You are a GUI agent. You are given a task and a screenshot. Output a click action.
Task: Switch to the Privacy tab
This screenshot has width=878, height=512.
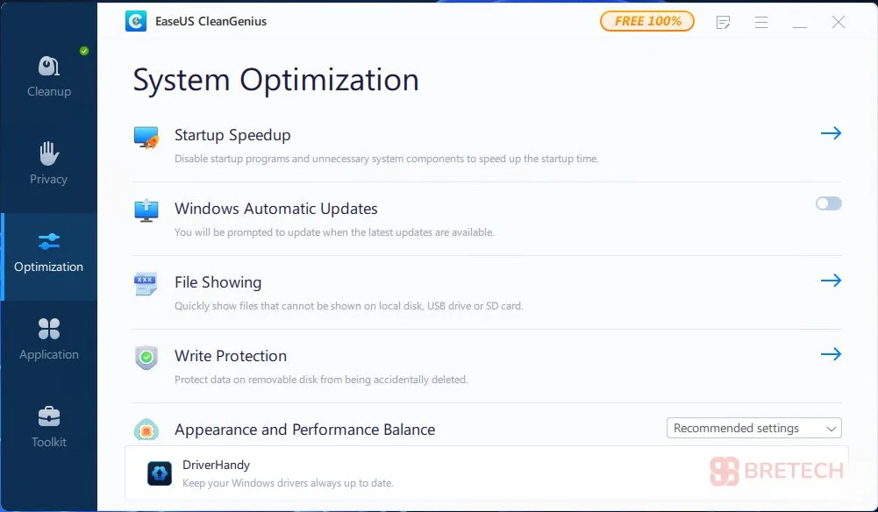[49, 164]
